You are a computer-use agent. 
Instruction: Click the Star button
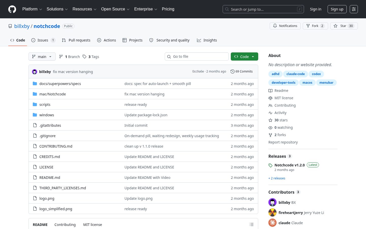pos(344,26)
